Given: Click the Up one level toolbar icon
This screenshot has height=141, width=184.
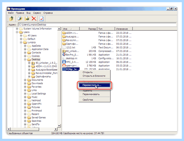Looking at the screenshot, I should [12, 18].
